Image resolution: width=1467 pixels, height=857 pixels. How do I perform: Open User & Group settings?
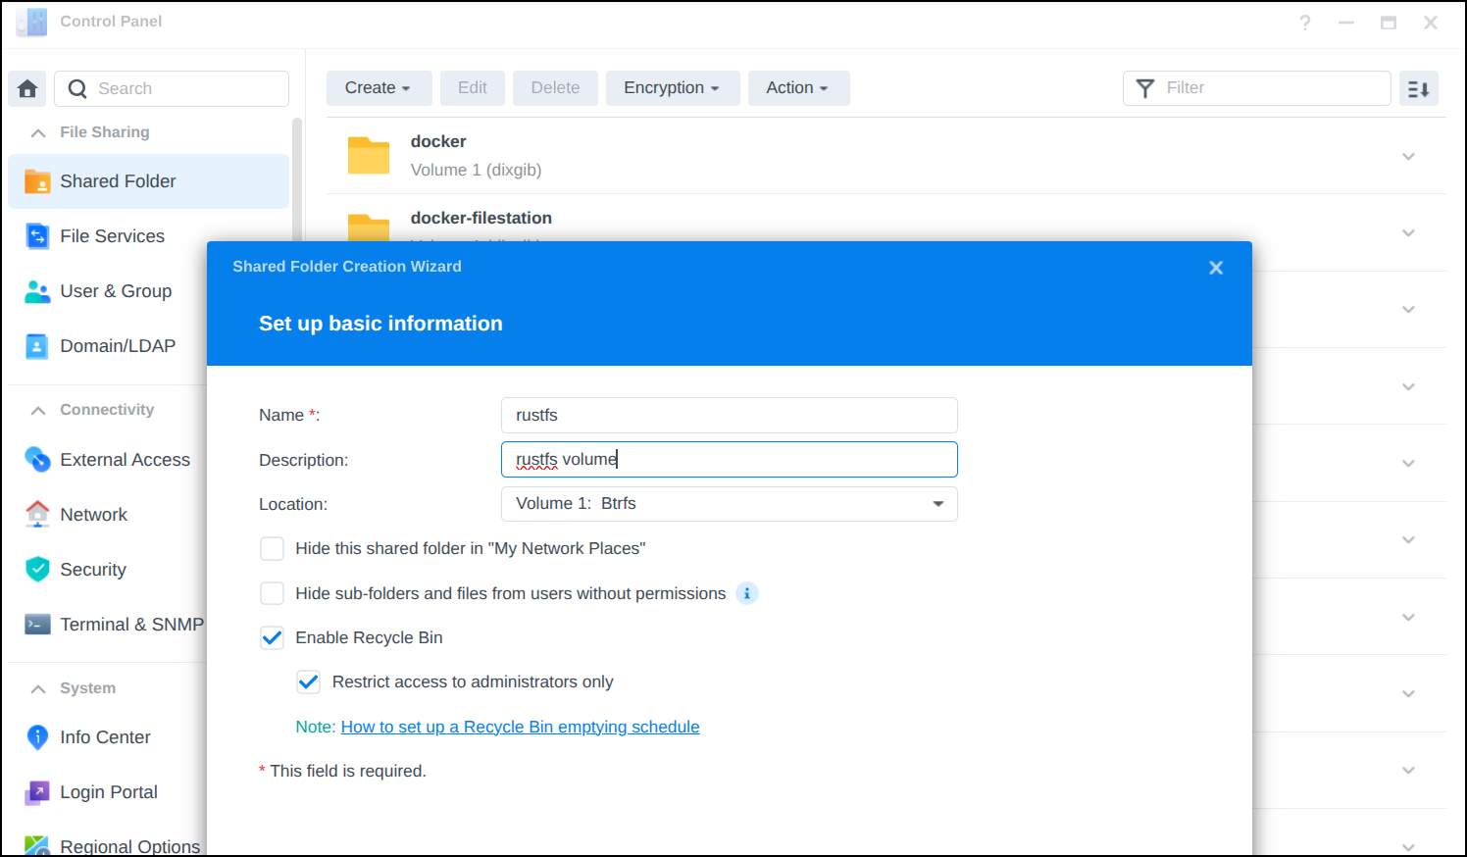[115, 291]
